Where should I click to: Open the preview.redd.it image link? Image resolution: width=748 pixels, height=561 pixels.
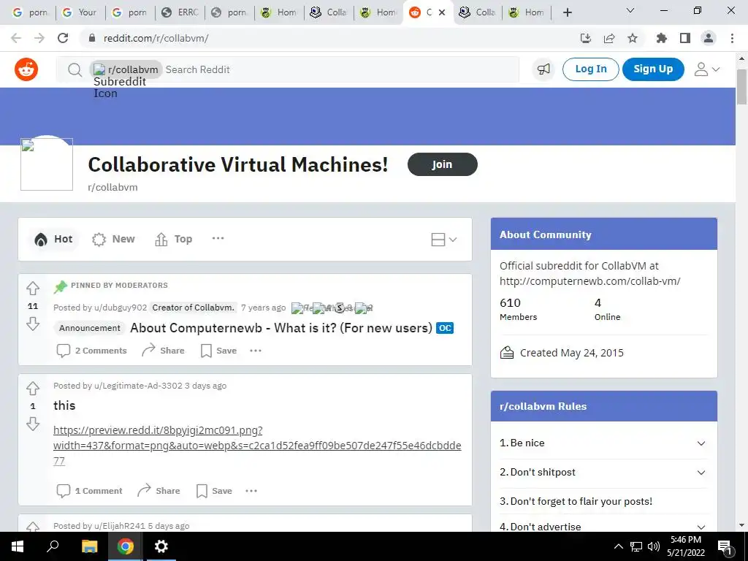pyautogui.click(x=257, y=446)
